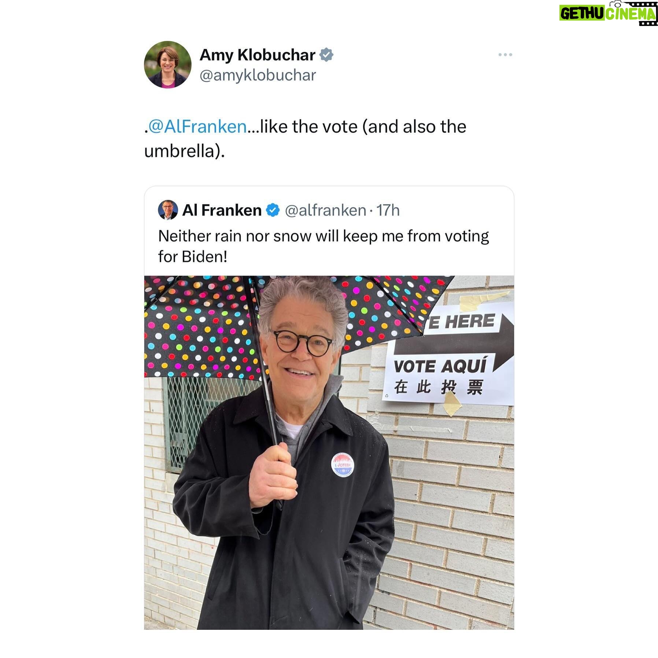Click the Al Franken display name
Image resolution: width=658 pixels, height=658 pixels.
[x=222, y=210]
